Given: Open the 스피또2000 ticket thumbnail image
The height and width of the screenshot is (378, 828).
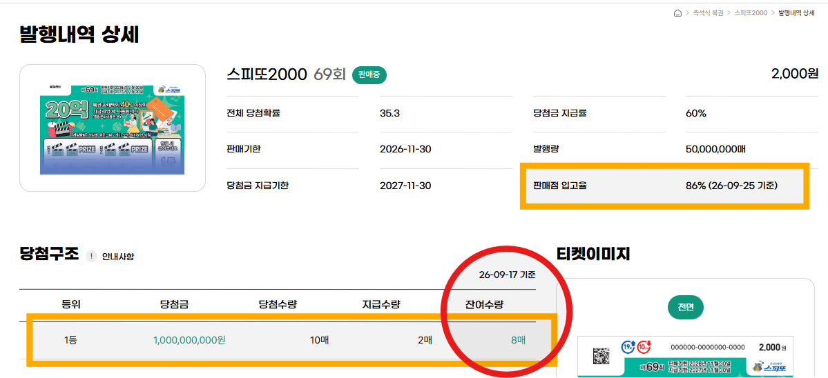Looking at the screenshot, I should pos(112,128).
